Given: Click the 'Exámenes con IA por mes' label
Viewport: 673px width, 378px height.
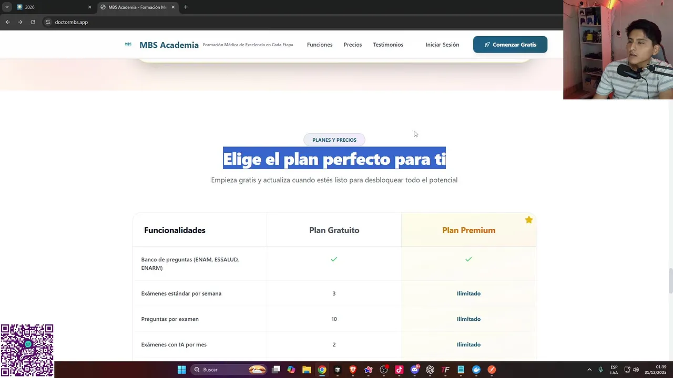Looking at the screenshot, I should pyautogui.click(x=174, y=345).
